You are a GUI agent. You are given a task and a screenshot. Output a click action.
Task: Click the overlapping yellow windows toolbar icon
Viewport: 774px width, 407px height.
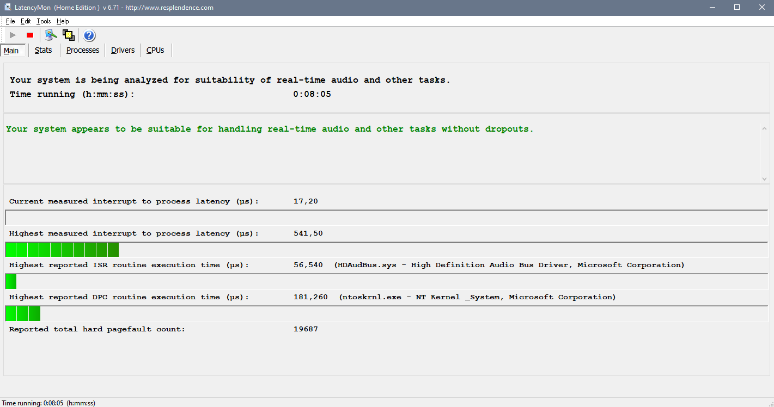(x=69, y=35)
